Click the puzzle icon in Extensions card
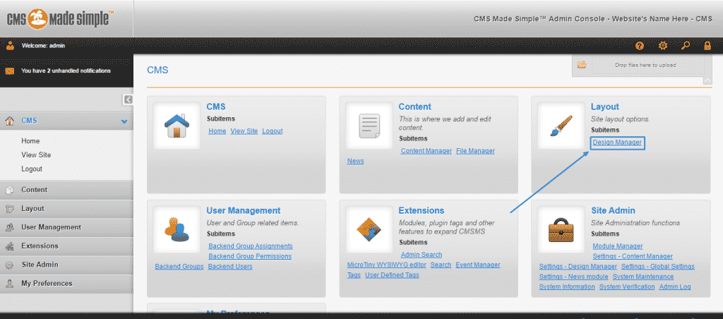The image size is (723, 319). [x=369, y=229]
